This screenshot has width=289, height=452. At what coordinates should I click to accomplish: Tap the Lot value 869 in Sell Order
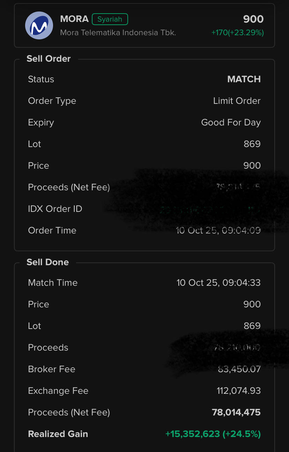(252, 144)
